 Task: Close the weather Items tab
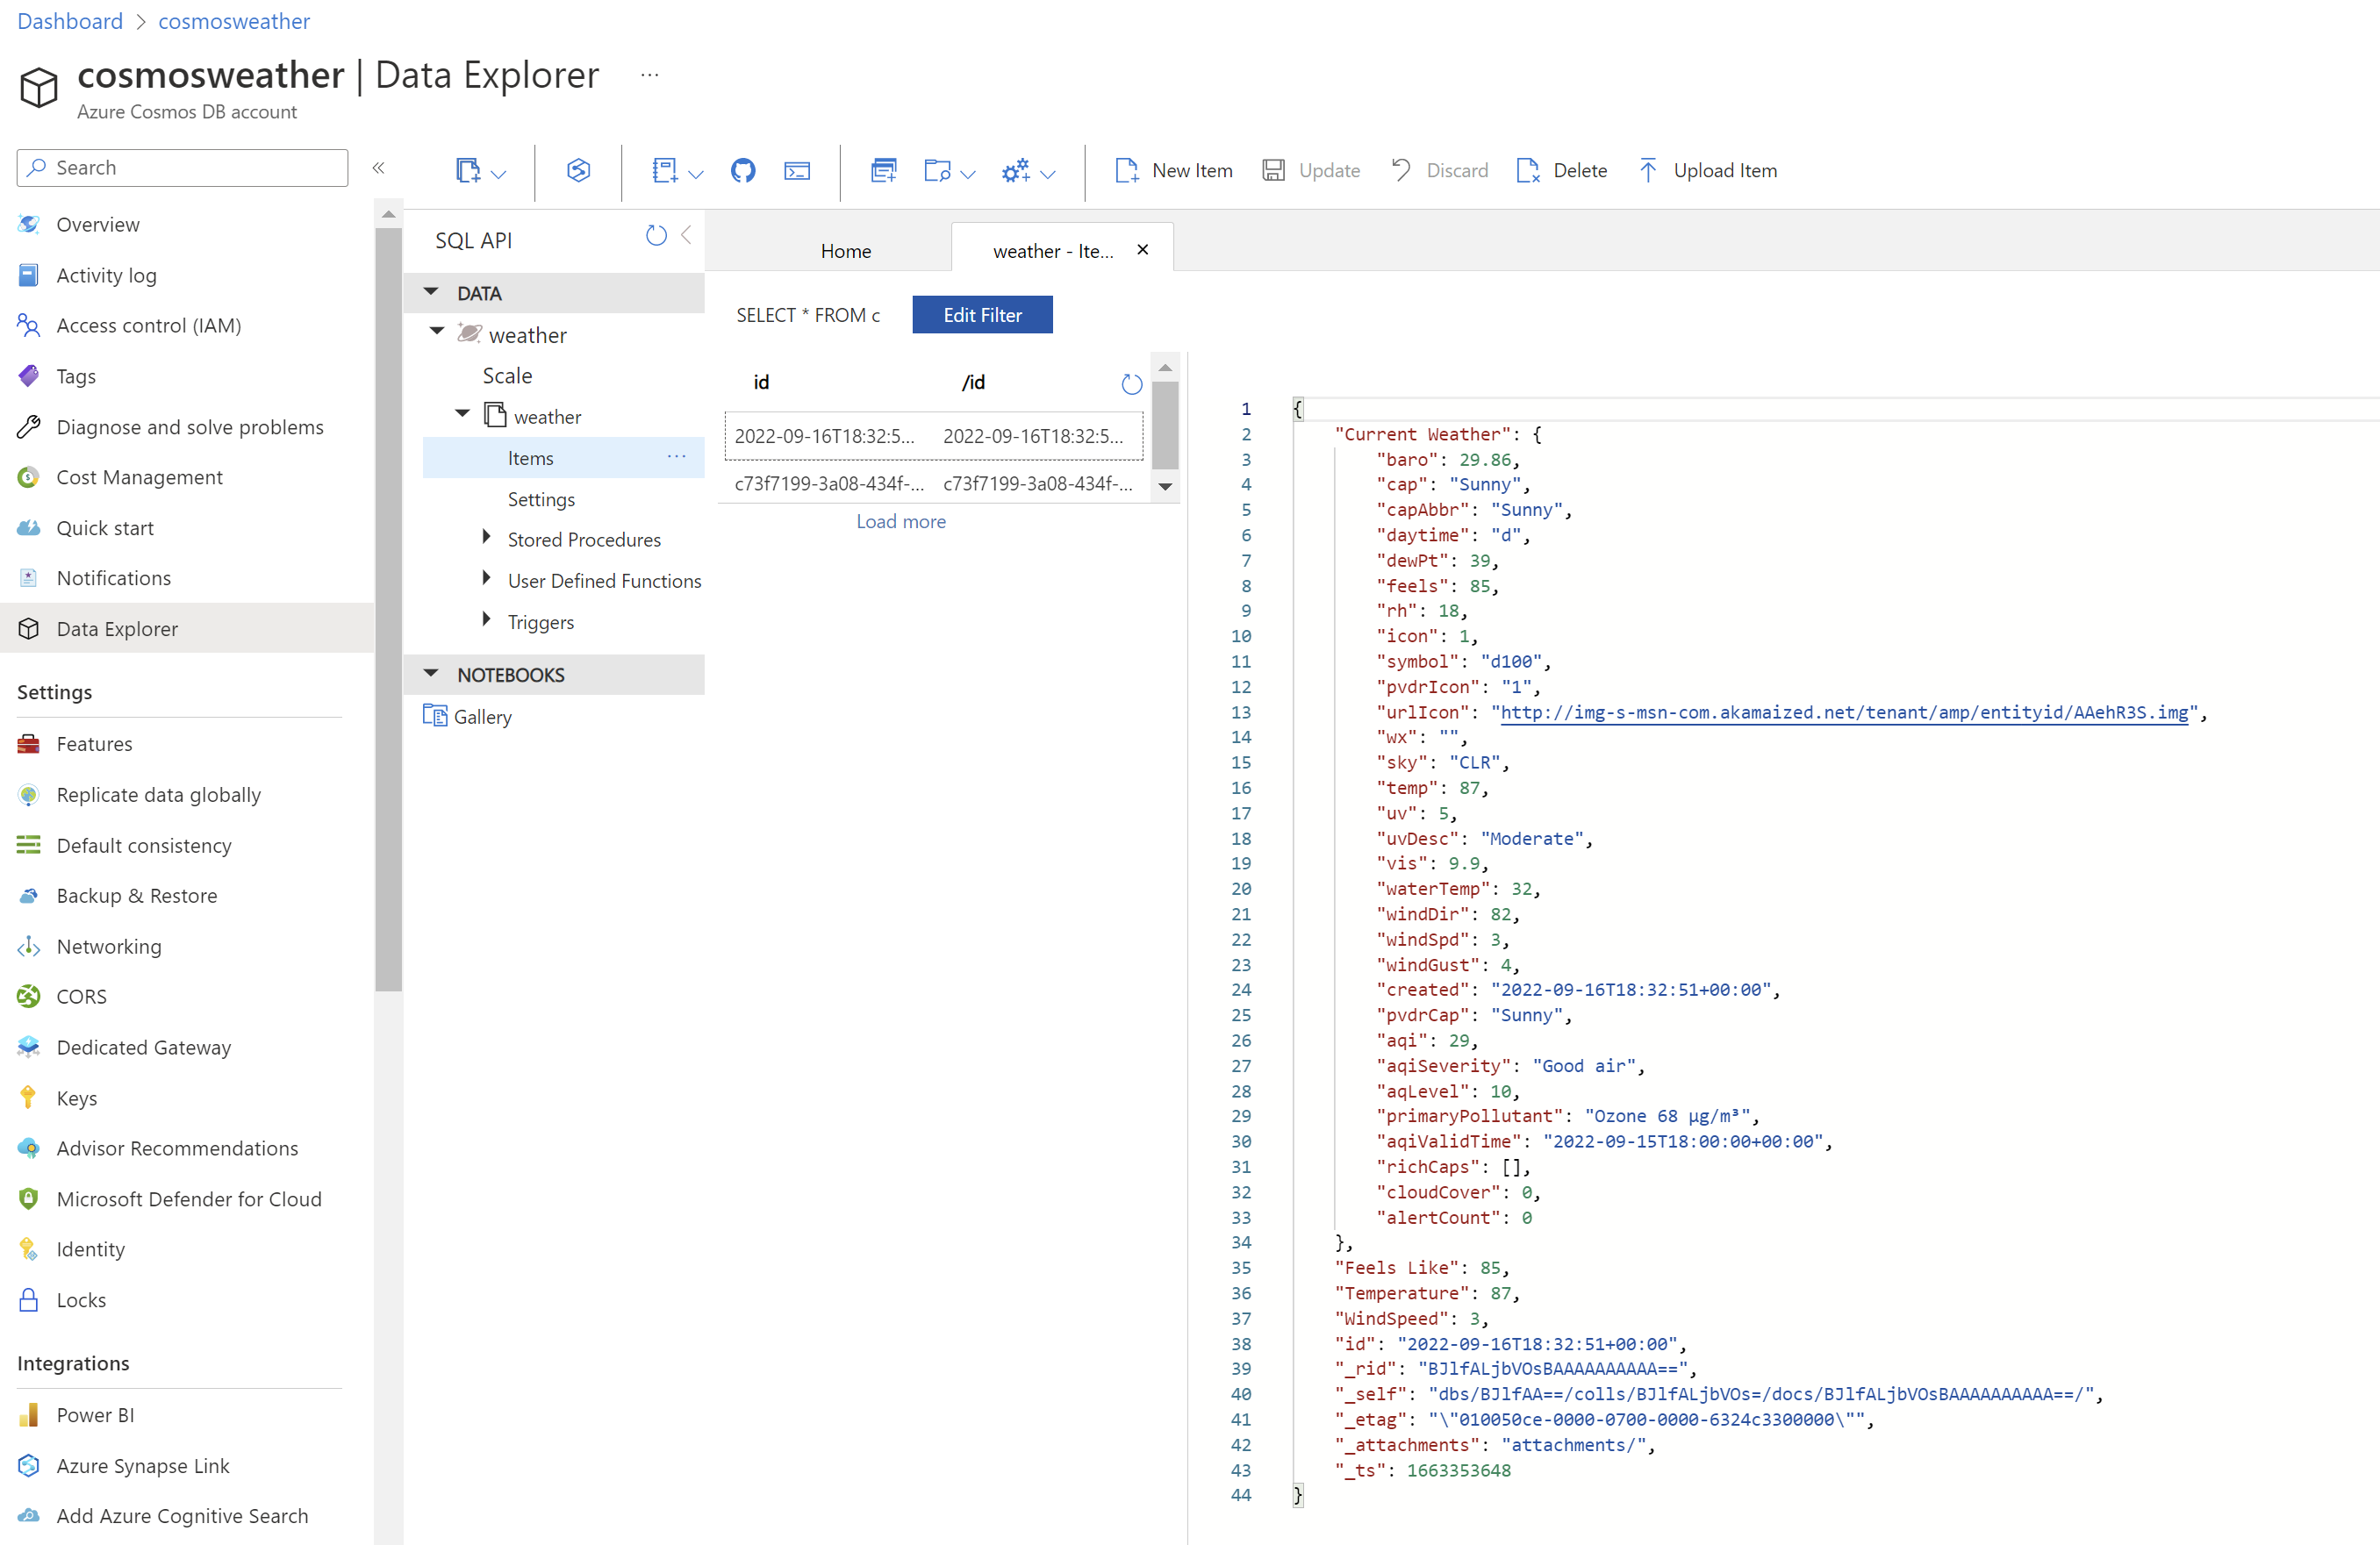(1142, 250)
